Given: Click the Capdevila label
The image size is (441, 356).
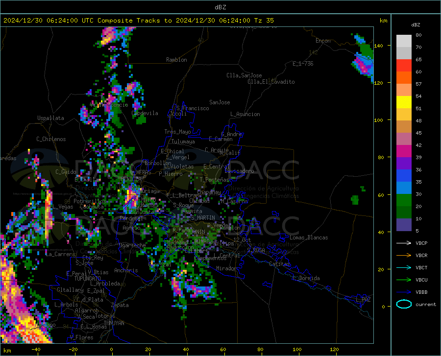Looking at the screenshot, I should pyautogui.click(x=145, y=113).
